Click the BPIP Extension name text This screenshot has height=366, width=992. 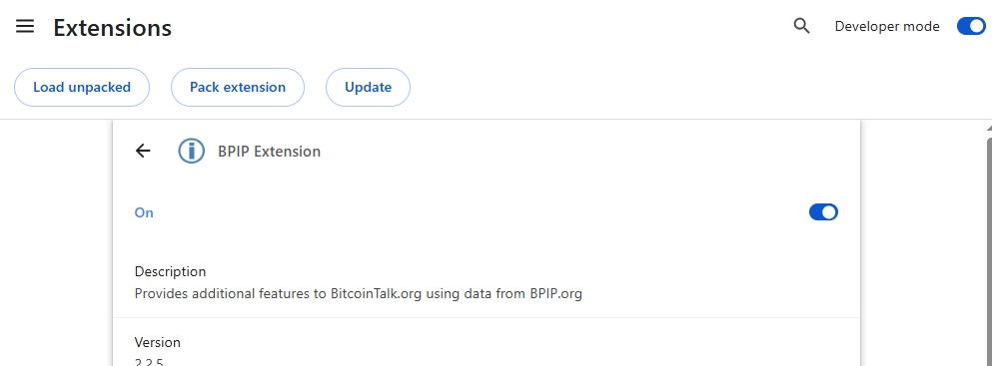pyautogui.click(x=270, y=152)
